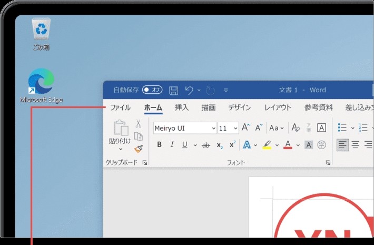Click the Increase Font Size icon
Screen dimensions: 374x245
pos(245,128)
